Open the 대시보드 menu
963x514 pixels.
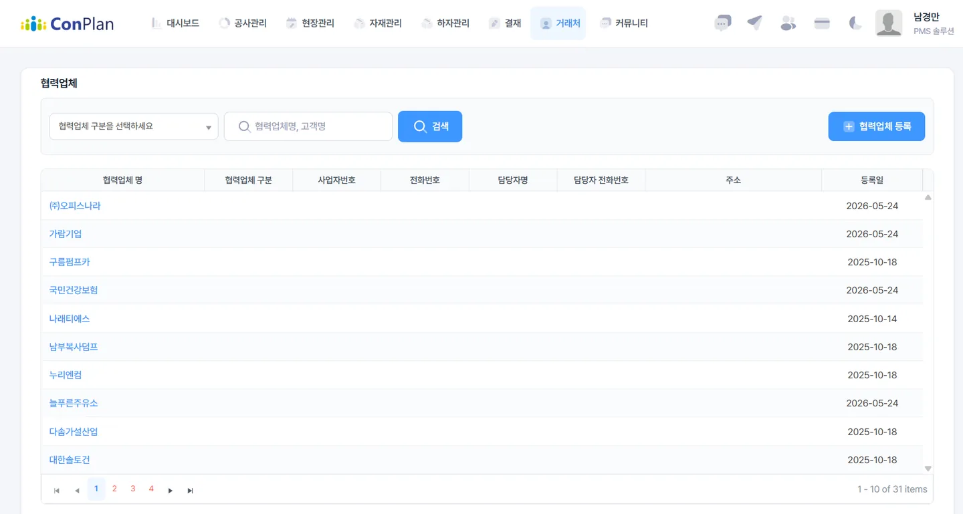click(175, 23)
